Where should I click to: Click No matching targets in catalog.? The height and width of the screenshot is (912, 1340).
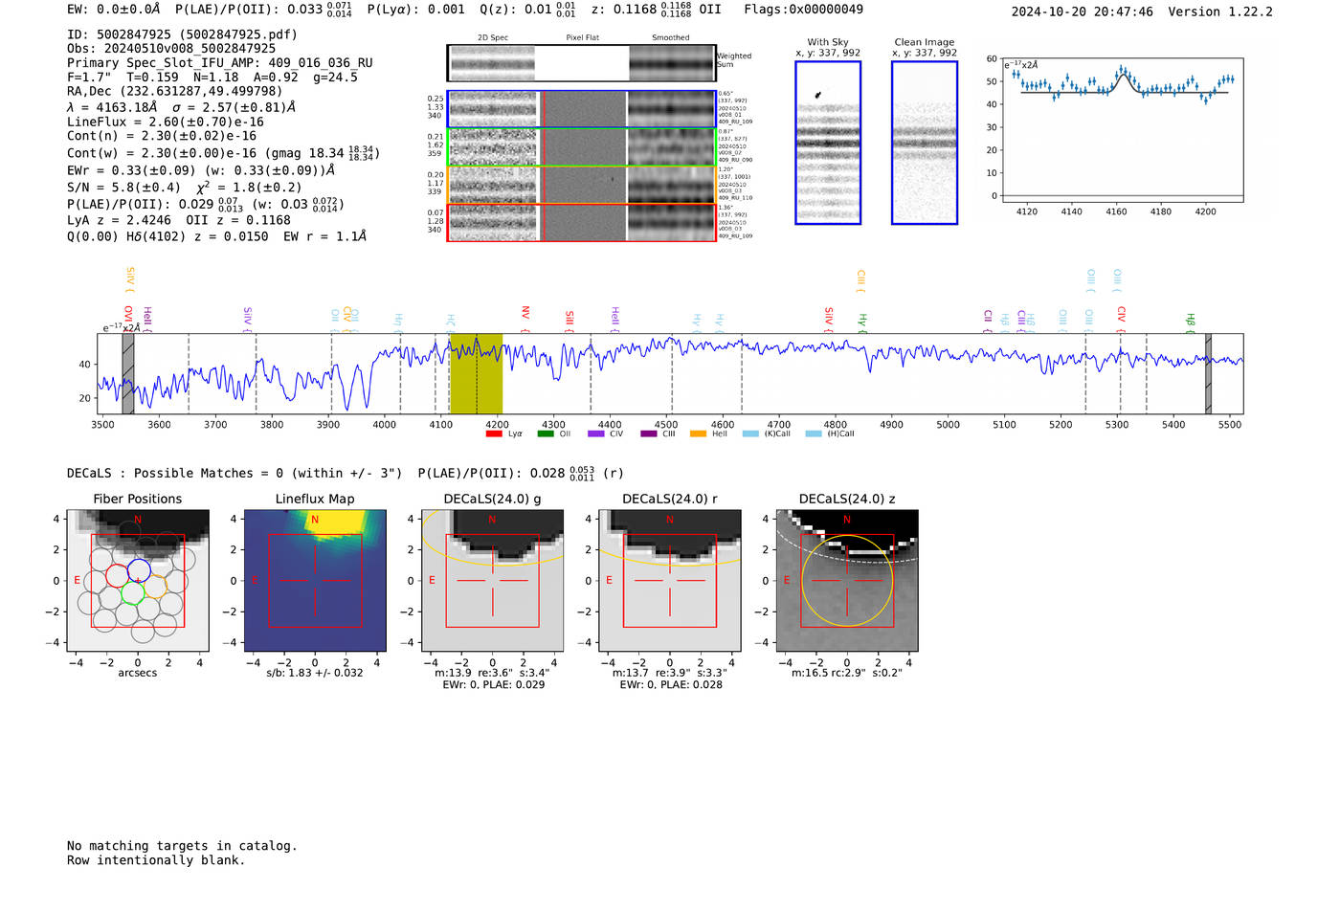(x=182, y=846)
